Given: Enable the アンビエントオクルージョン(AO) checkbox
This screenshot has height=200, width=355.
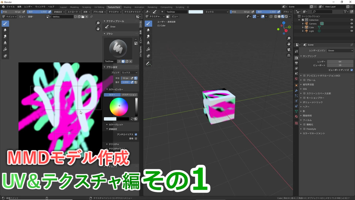Looking at the screenshot, I should (x=304, y=76).
